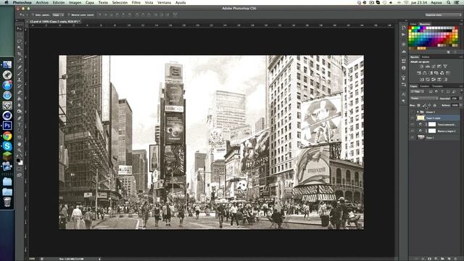This screenshot has width=464, height=261.
Task: Add a Brightness/Contrast adjustment
Action: click(422, 67)
